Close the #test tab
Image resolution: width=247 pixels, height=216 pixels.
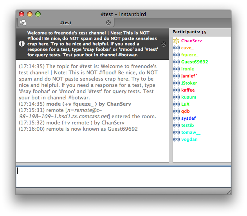coord(108,23)
